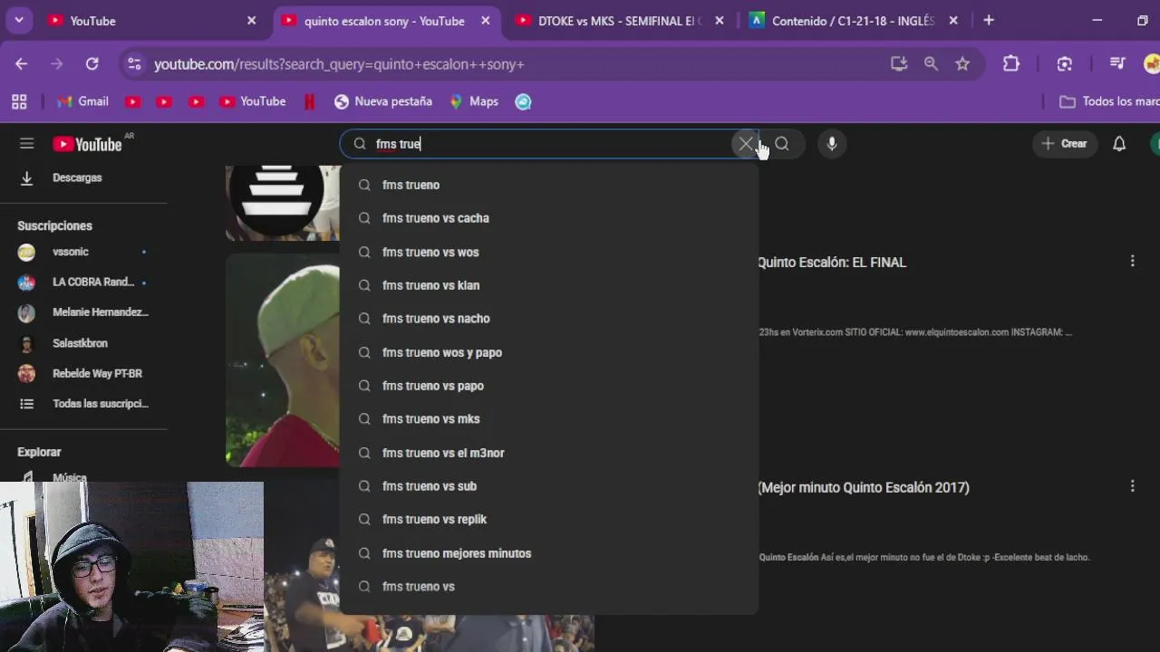Click the address bar URL

coord(339,64)
